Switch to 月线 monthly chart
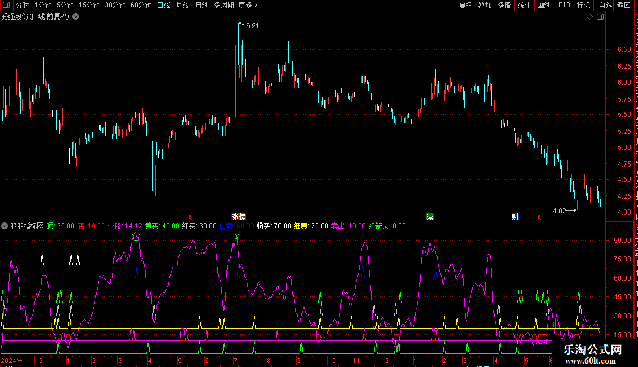638x367 pixels. (x=202, y=5)
